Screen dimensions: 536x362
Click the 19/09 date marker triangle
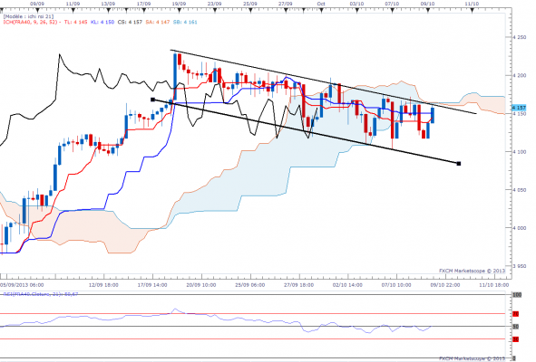point(180,10)
